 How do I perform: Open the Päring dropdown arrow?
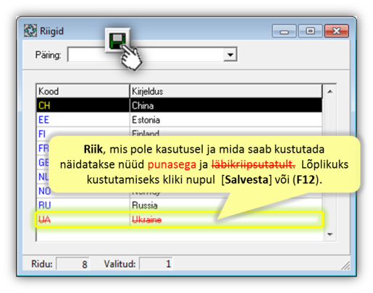click(230, 55)
